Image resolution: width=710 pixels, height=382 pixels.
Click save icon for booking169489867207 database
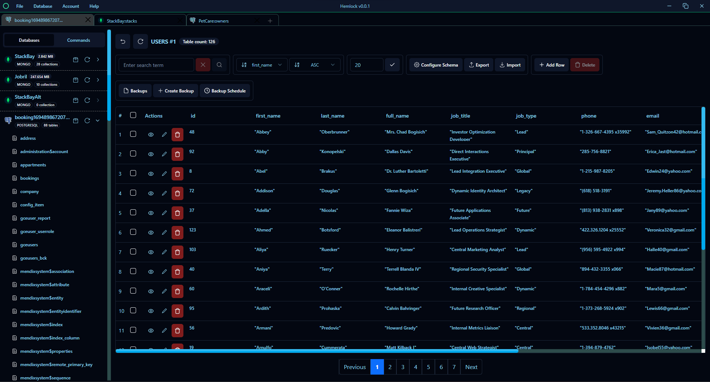[x=75, y=121]
